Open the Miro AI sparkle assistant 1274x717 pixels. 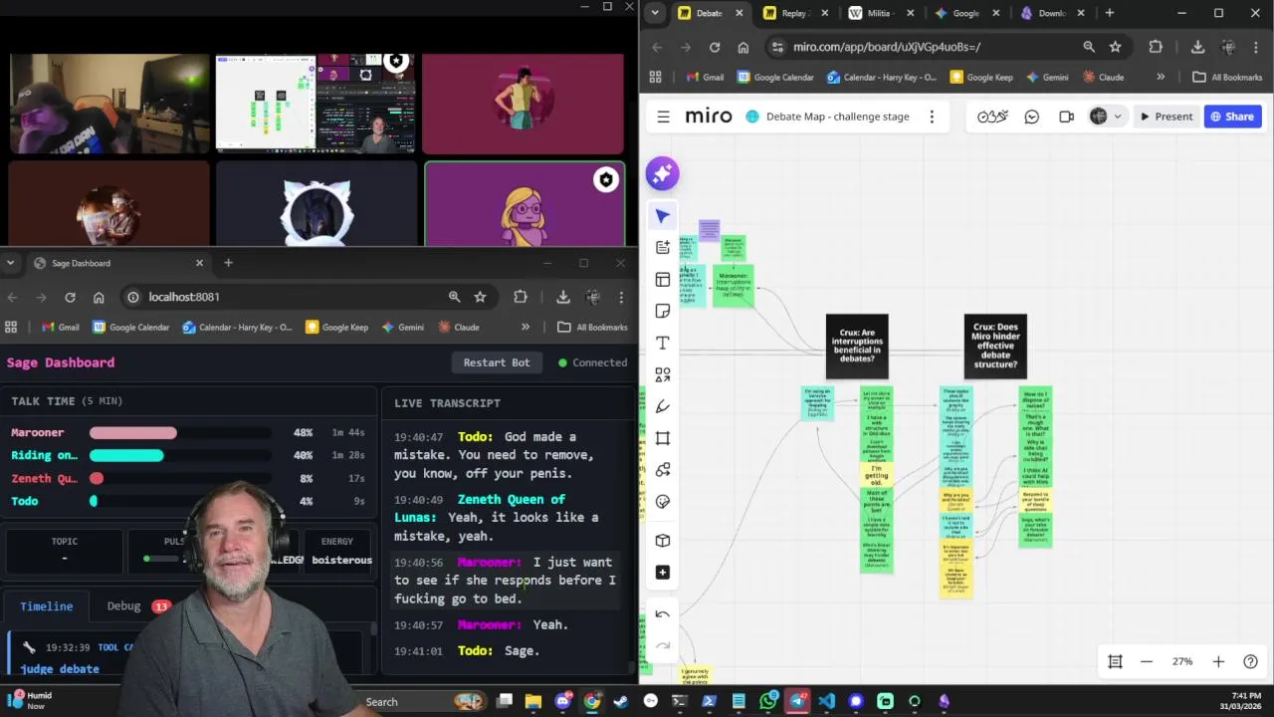pos(662,173)
